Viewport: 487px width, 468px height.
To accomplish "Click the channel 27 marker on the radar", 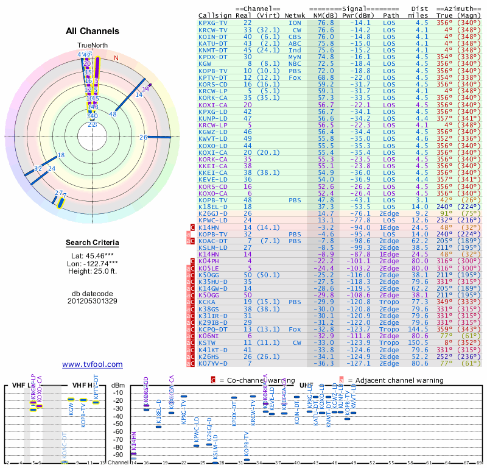I will pyautogui.click(x=54, y=200).
